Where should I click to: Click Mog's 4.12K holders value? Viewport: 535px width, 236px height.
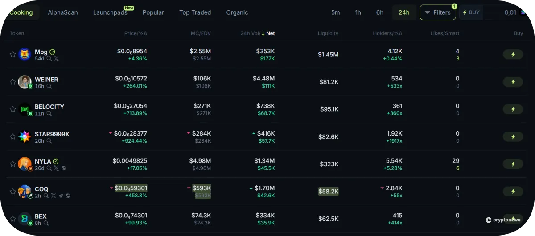[395, 51]
